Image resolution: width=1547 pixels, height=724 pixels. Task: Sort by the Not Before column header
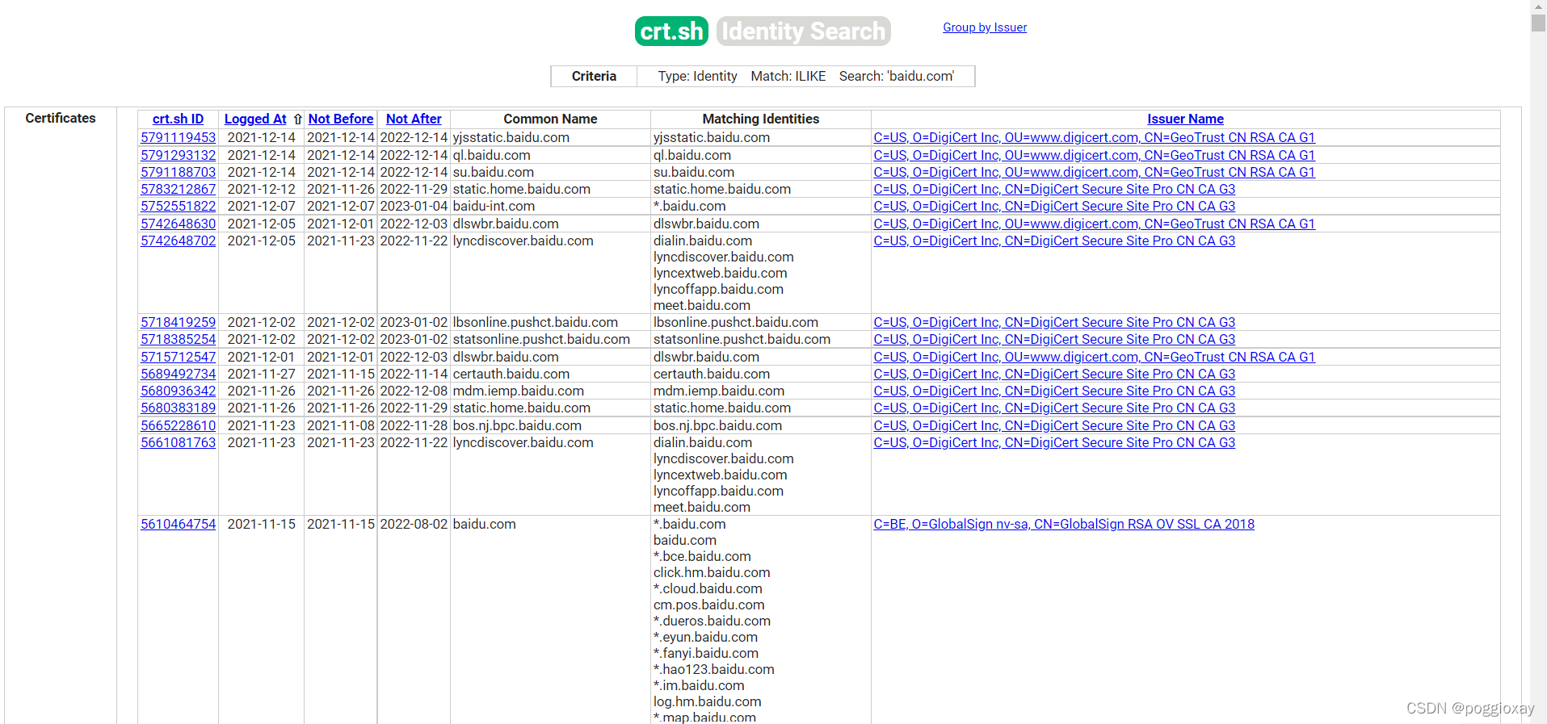[341, 119]
